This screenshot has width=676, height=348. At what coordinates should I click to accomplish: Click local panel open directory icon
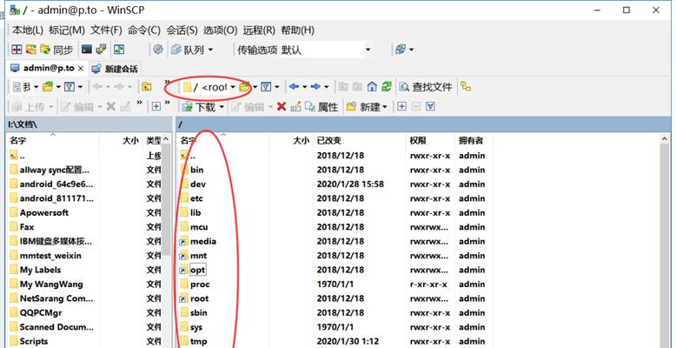(x=48, y=87)
